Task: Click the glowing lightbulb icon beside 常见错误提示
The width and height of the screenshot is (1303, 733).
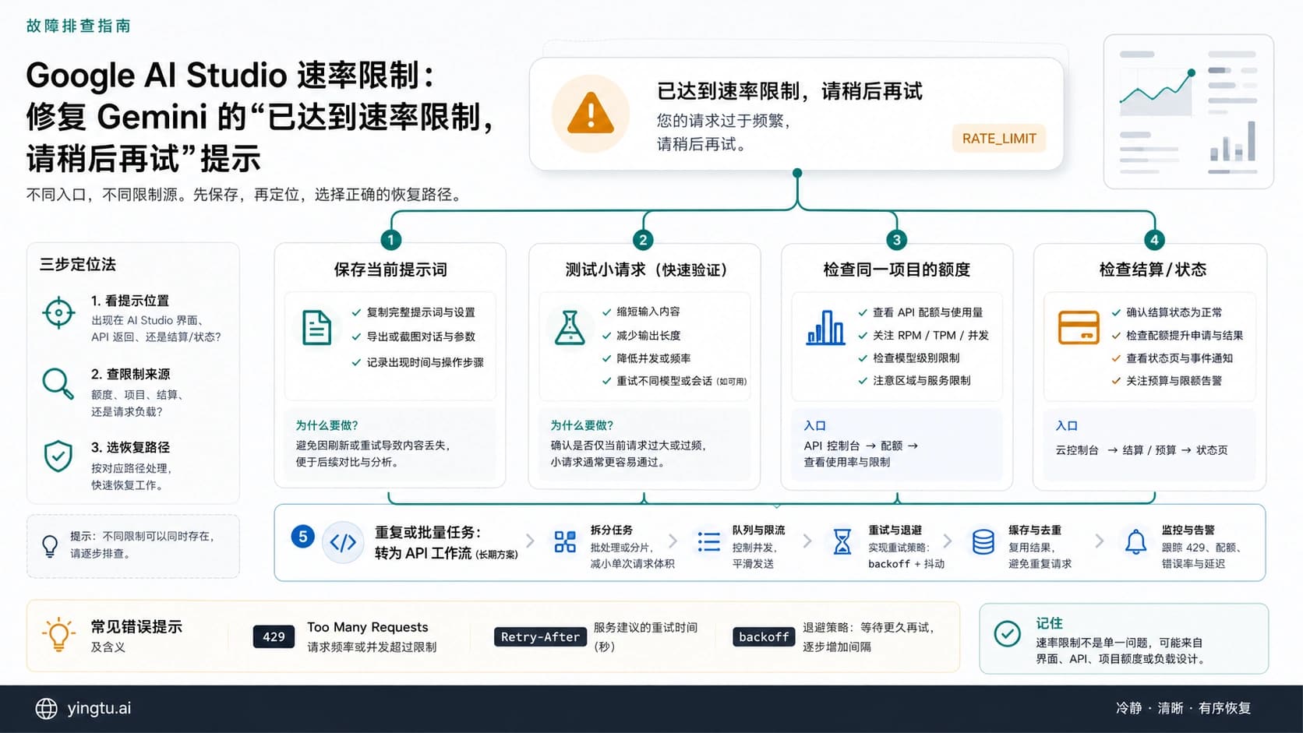Action: pyautogui.click(x=58, y=635)
